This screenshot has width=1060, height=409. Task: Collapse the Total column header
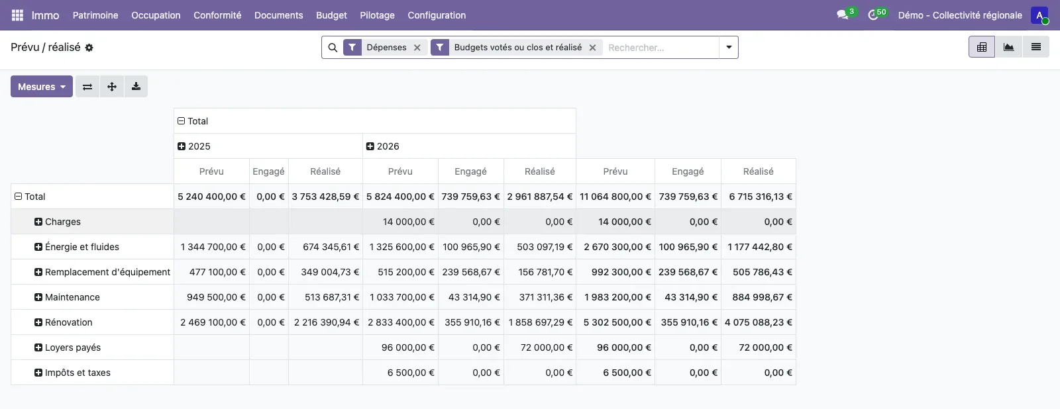[181, 121]
